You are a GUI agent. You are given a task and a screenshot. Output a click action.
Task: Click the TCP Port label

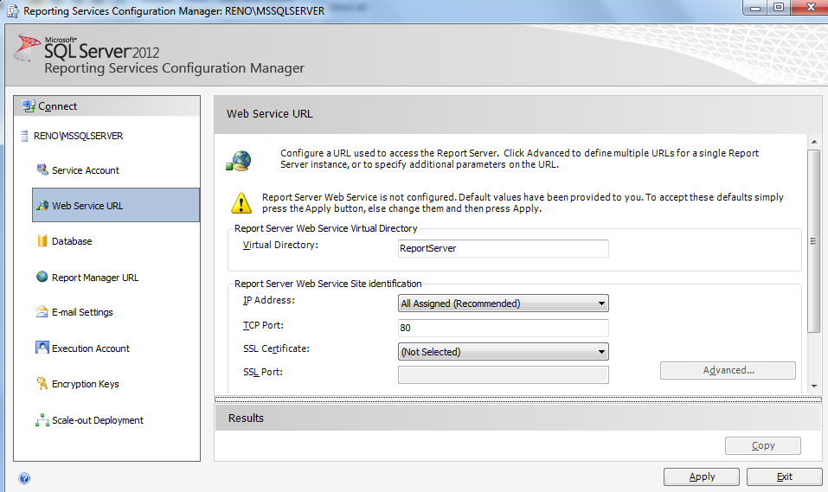coord(263,325)
